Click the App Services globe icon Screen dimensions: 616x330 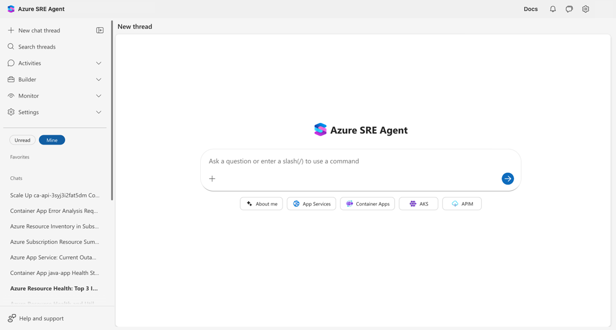pos(296,204)
